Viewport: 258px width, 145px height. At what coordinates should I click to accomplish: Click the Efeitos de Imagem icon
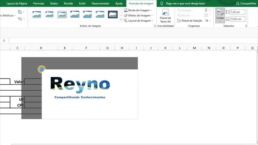[126, 15]
